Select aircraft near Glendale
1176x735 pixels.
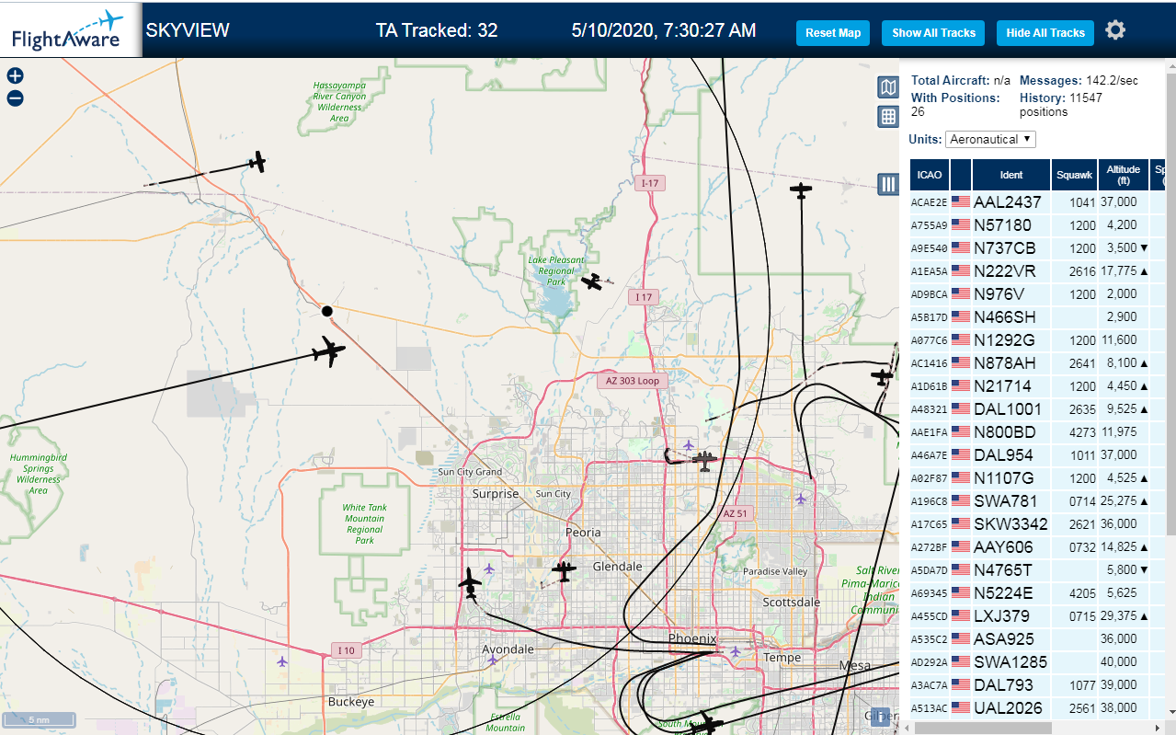(564, 571)
